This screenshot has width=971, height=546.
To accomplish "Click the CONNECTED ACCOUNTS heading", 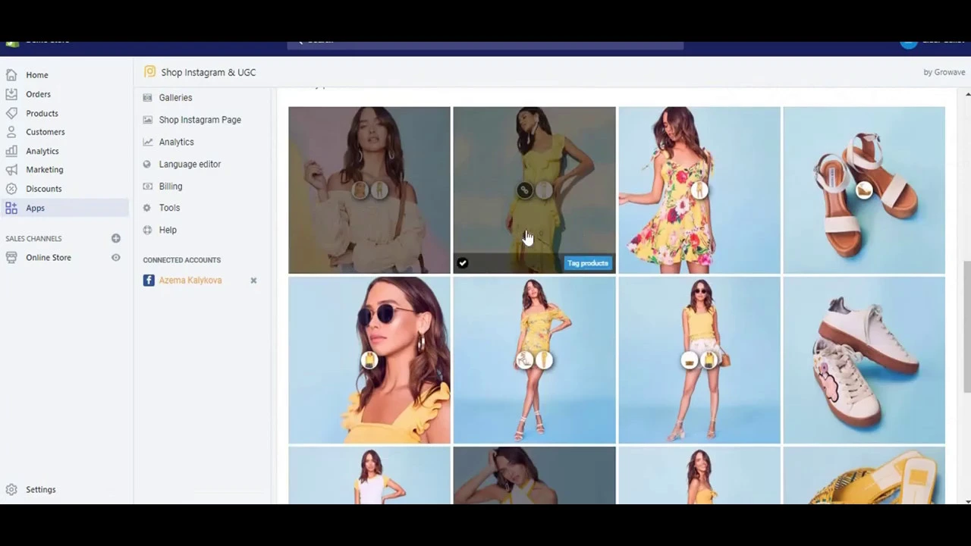I will tap(182, 260).
